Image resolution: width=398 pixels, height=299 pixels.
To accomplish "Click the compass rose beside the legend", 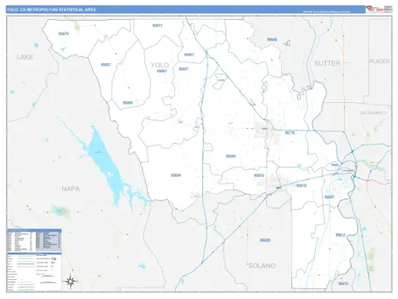I will click(x=70, y=282).
